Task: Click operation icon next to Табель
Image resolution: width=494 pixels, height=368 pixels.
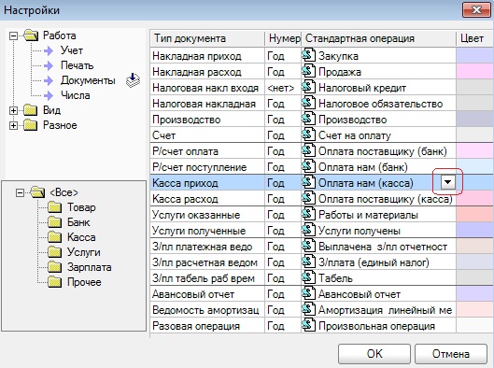Action: 308,277
